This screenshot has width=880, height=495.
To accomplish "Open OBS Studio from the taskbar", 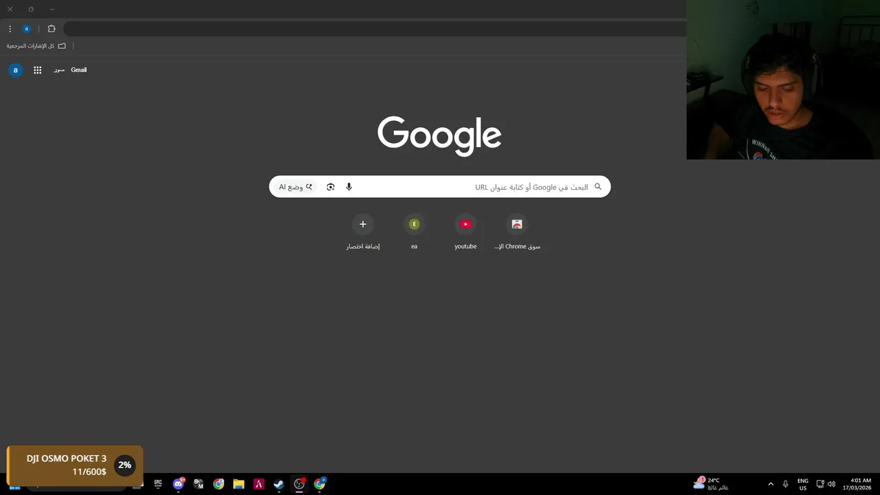I will point(299,484).
